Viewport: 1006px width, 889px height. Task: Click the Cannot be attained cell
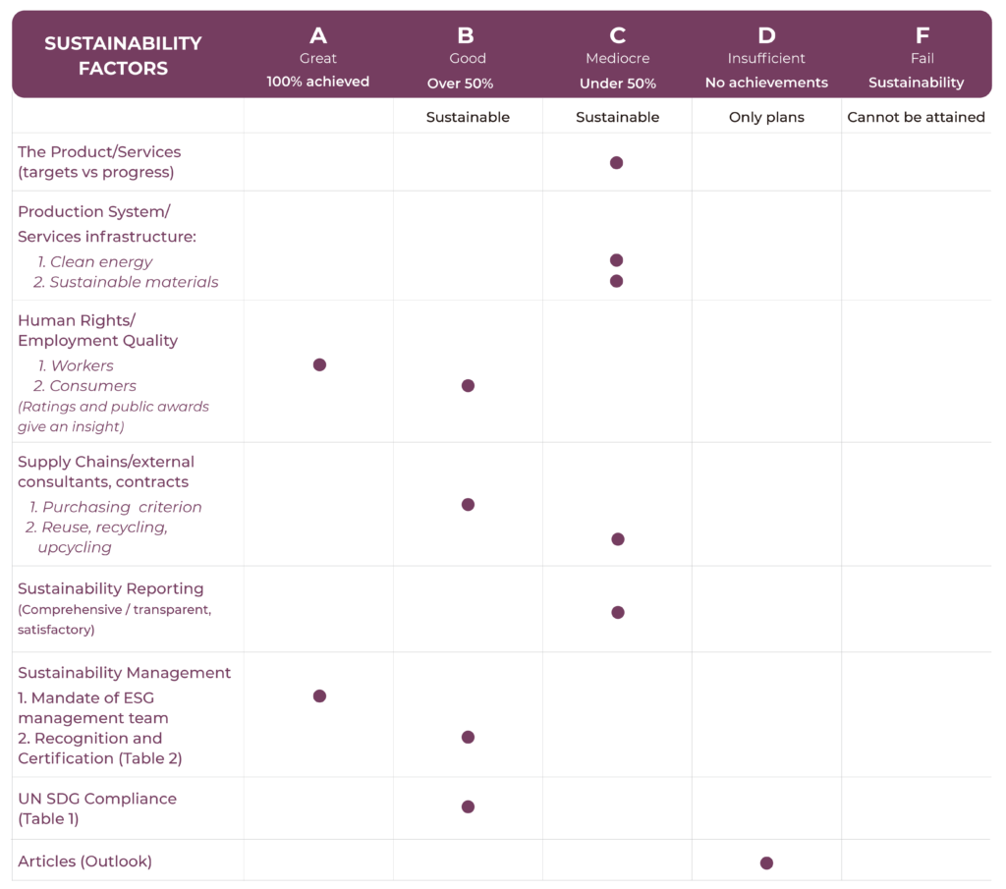coord(916,117)
